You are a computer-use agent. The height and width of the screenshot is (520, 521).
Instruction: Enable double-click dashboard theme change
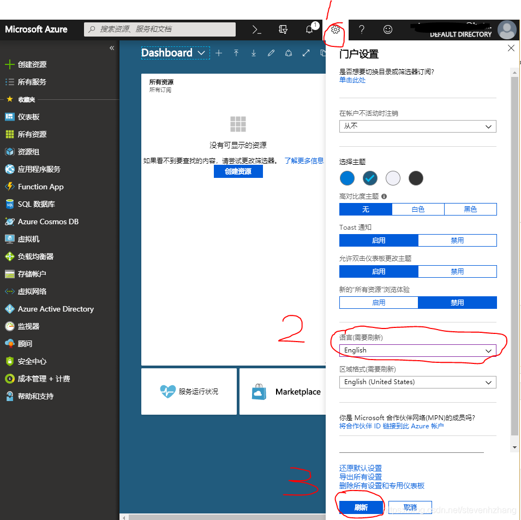point(379,272)
